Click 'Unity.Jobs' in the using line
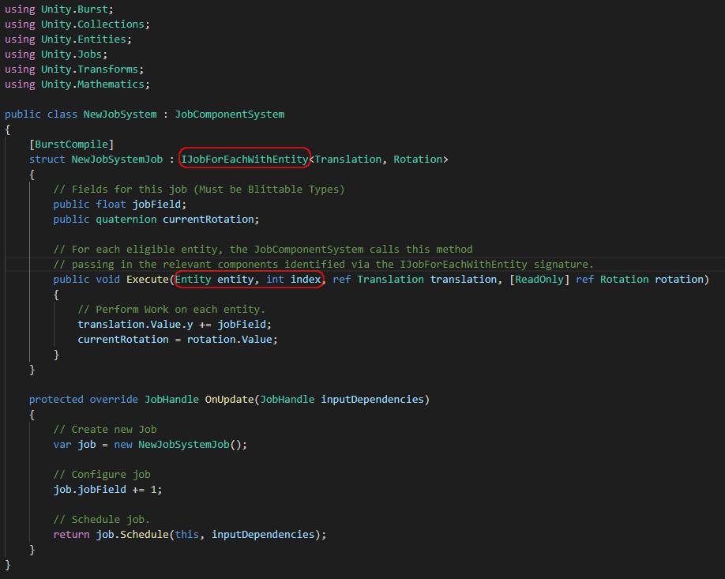 tap(71, 54)
